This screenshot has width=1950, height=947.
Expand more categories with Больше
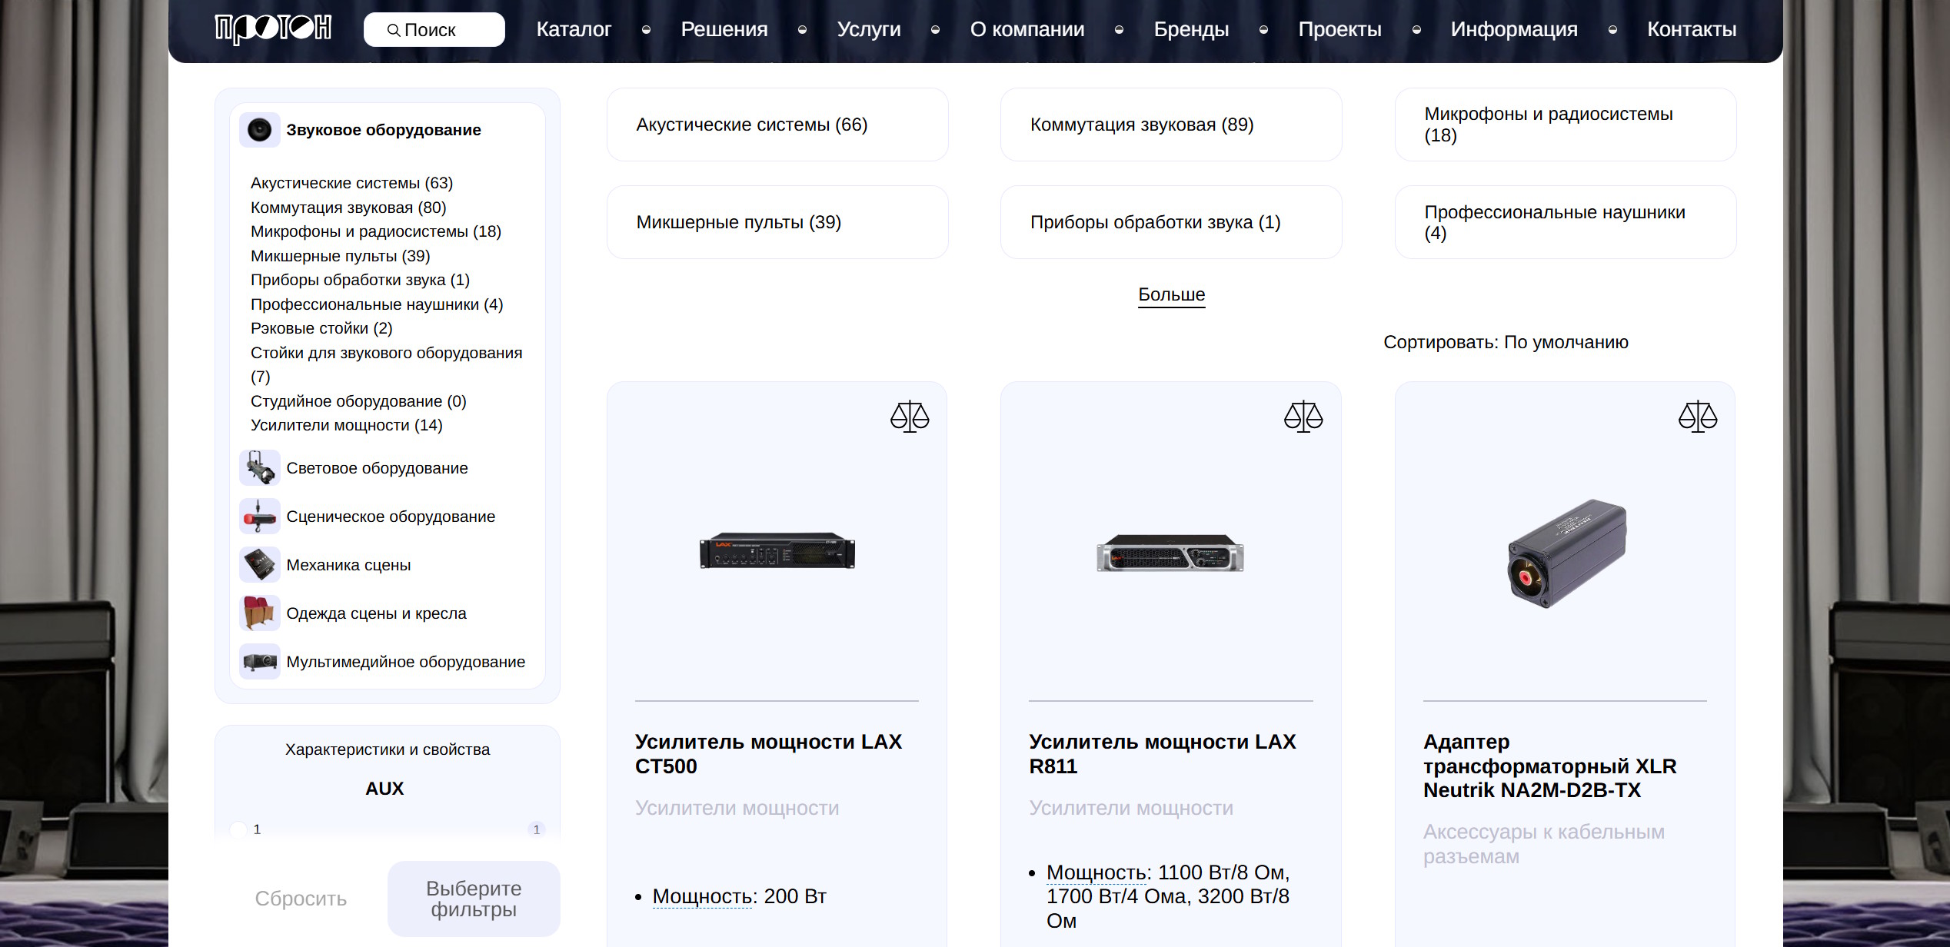[1171, 295]
